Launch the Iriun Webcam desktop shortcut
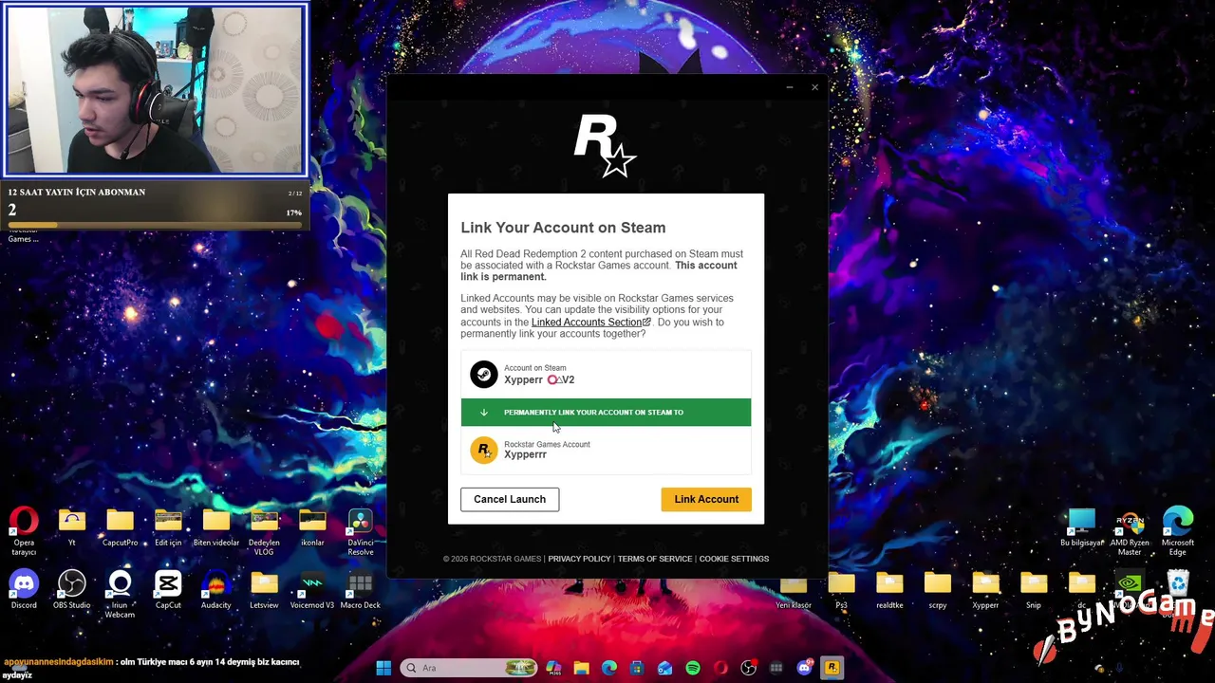This screenshot has height=683, width=1215. click(120, 595)
